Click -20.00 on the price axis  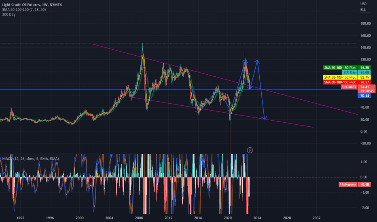[x=365, y=143]
